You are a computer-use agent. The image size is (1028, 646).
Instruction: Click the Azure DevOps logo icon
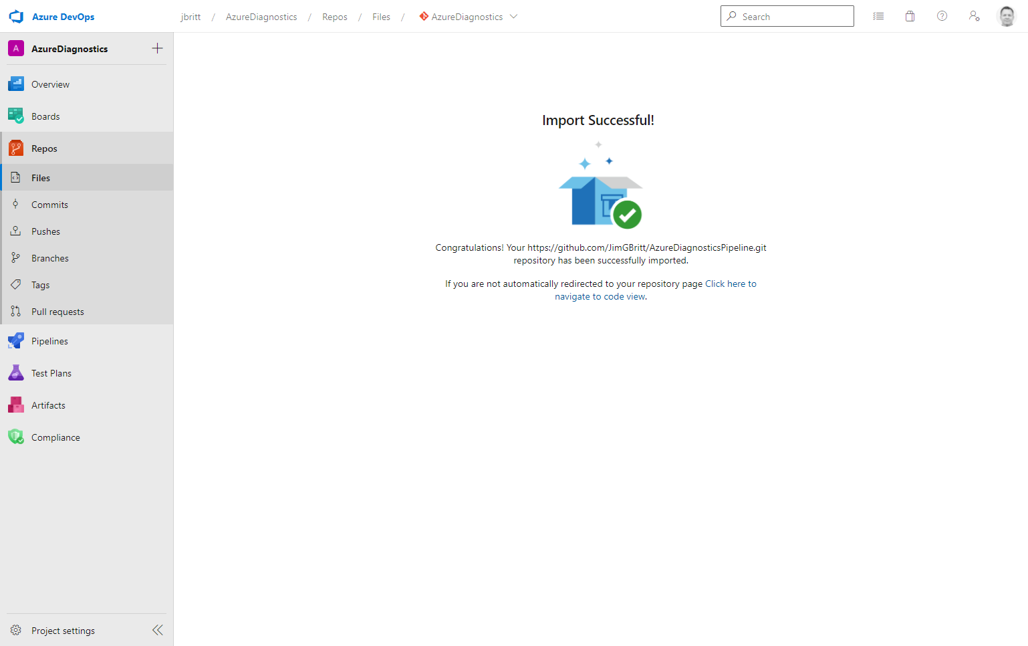tap(16, 17)
